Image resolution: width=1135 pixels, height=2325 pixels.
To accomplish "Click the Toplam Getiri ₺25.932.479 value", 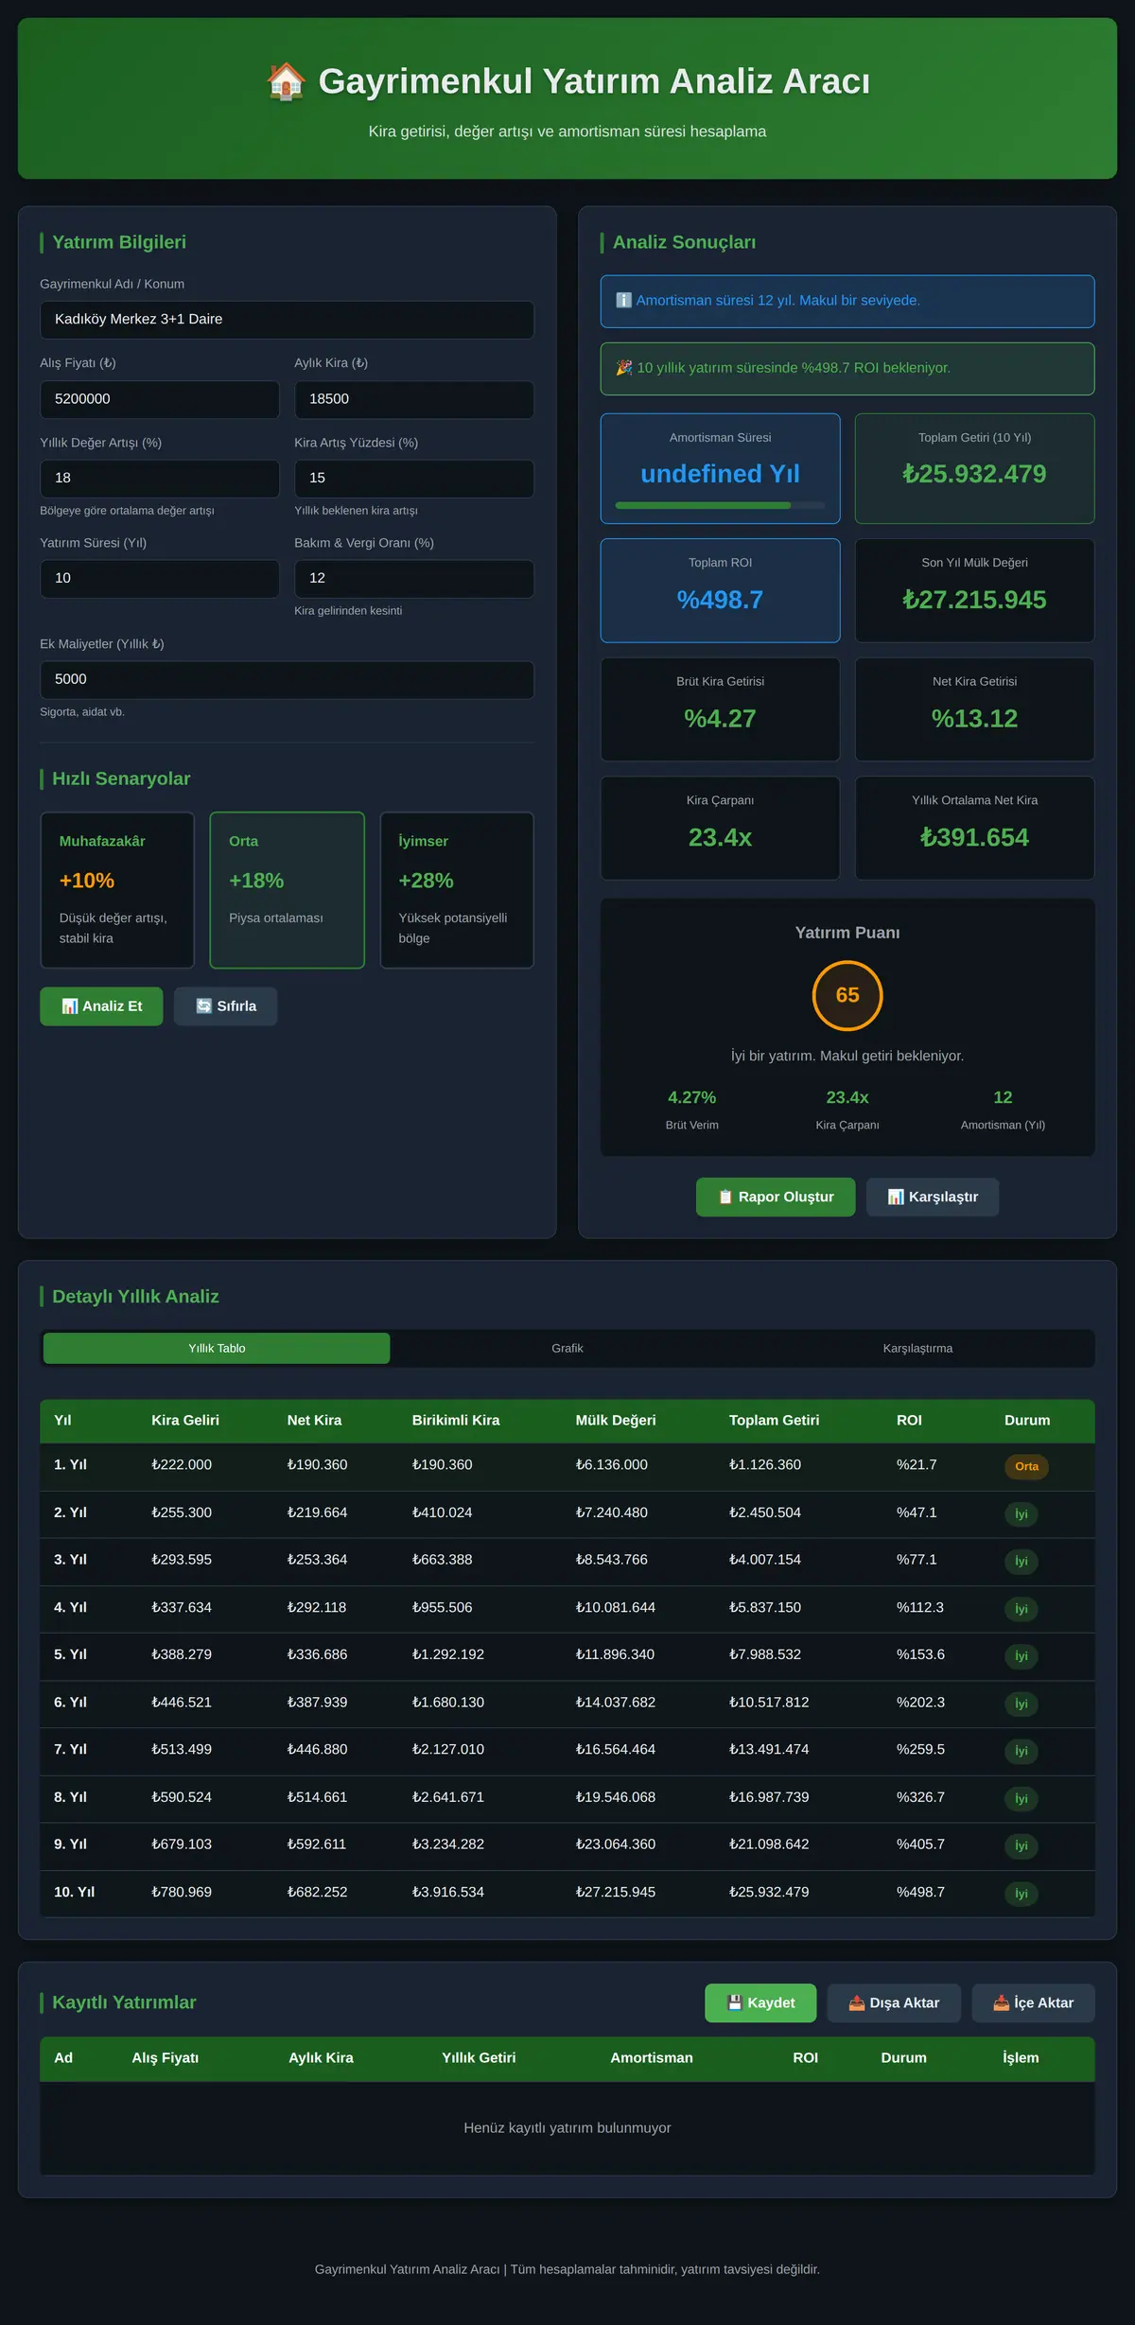I will 974,474.
